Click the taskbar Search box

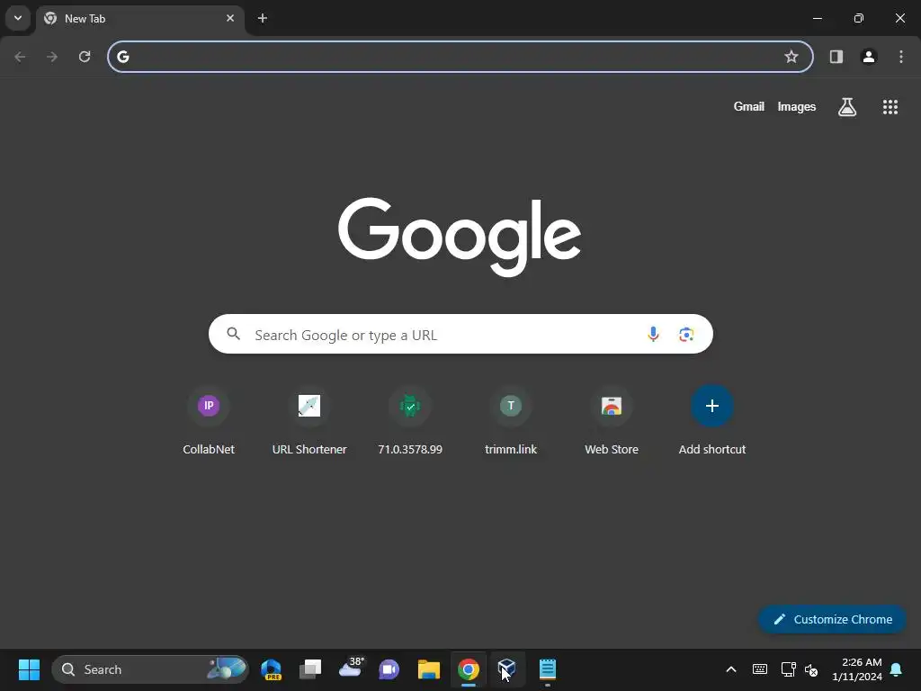click(150, 669)
